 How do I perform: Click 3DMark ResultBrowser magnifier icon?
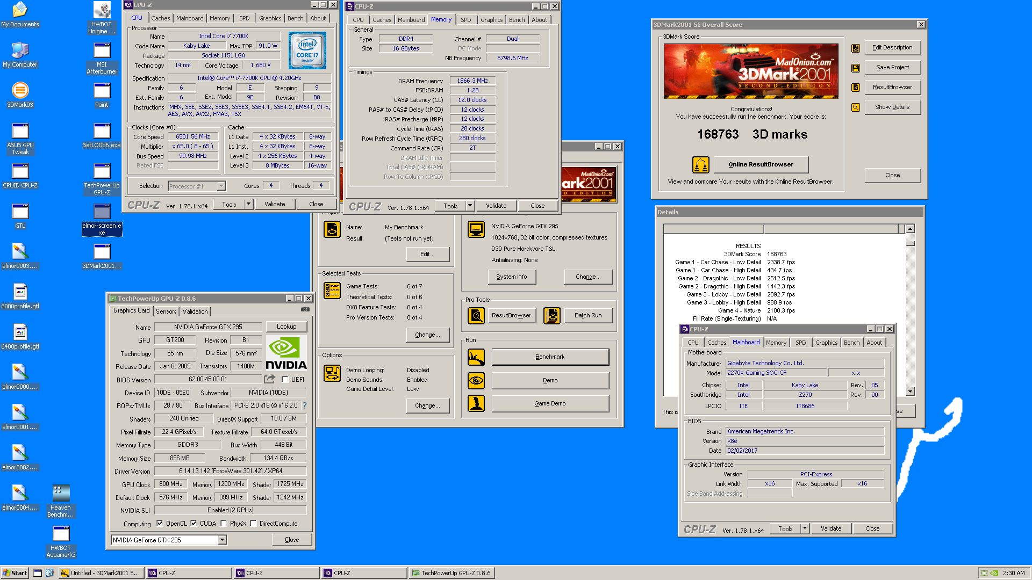476,316
